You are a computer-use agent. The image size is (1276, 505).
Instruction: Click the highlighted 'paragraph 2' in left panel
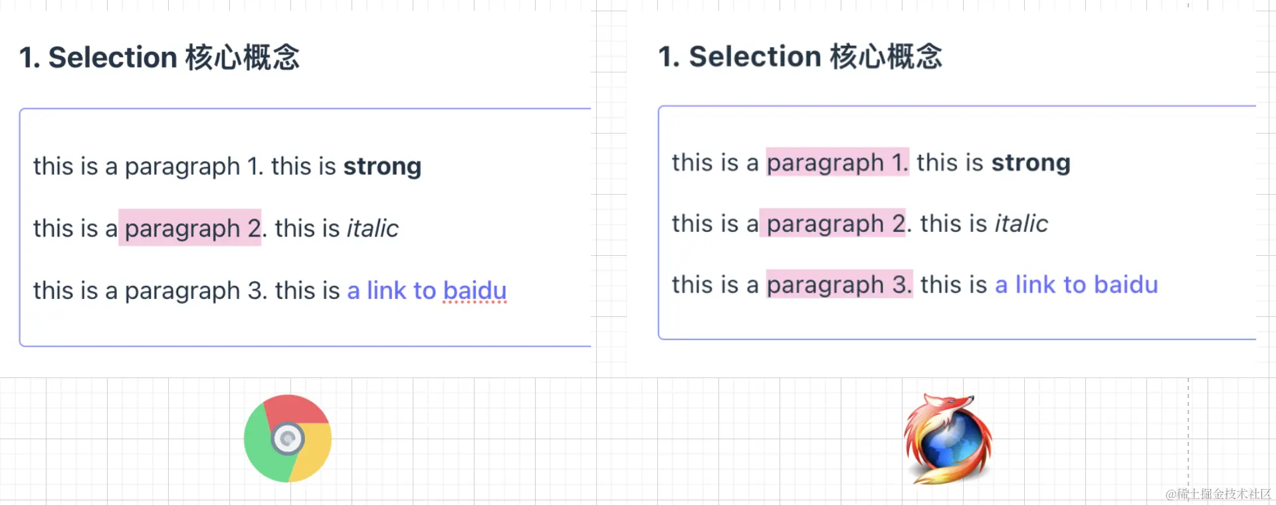pyautogui.click(x=190, y=228)
